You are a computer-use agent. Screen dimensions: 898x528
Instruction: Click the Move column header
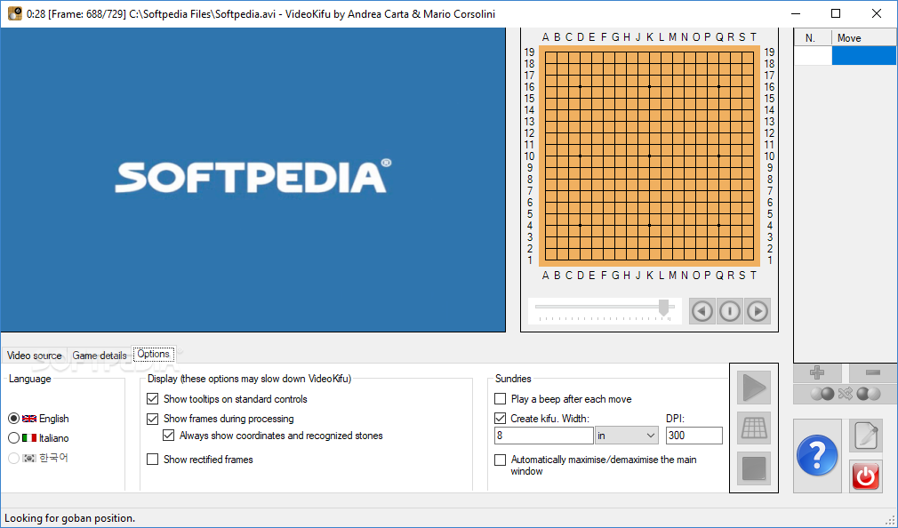pos(864,38)
